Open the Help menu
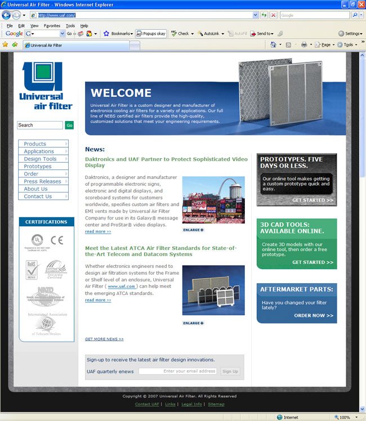This screenshot has height=421, width=366. tap(84, 26)
